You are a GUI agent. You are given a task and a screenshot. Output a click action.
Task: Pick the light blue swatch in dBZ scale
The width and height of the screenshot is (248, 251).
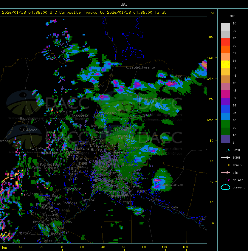(225, 117)
